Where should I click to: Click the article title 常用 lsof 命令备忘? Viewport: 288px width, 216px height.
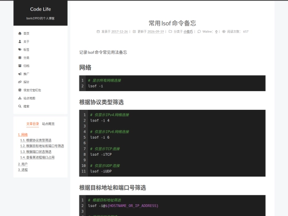click(x=172, y=23)
